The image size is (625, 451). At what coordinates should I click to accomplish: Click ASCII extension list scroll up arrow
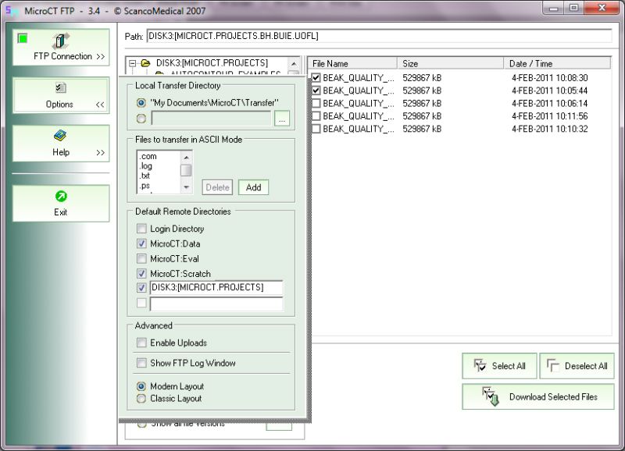[x=186, y=158]
